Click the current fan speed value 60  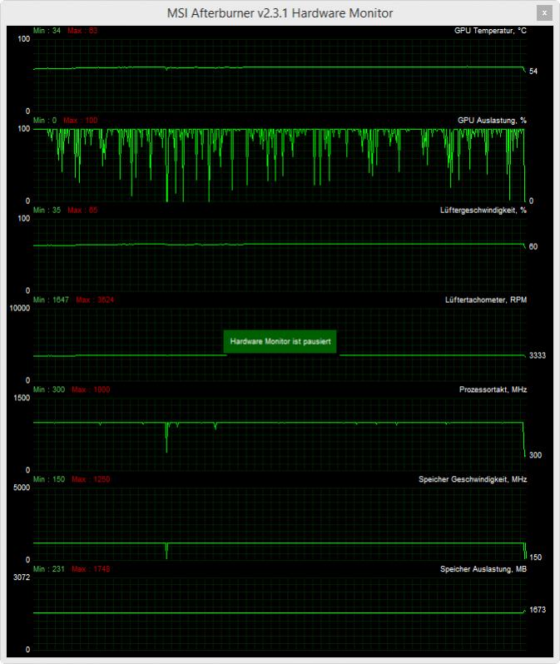[533, 246]
